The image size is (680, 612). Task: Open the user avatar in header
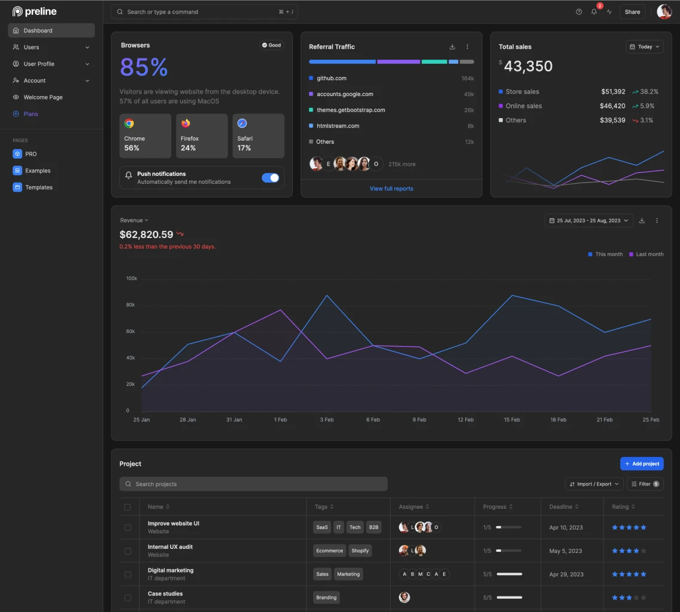pyautogui.click(x=664, y=12)
